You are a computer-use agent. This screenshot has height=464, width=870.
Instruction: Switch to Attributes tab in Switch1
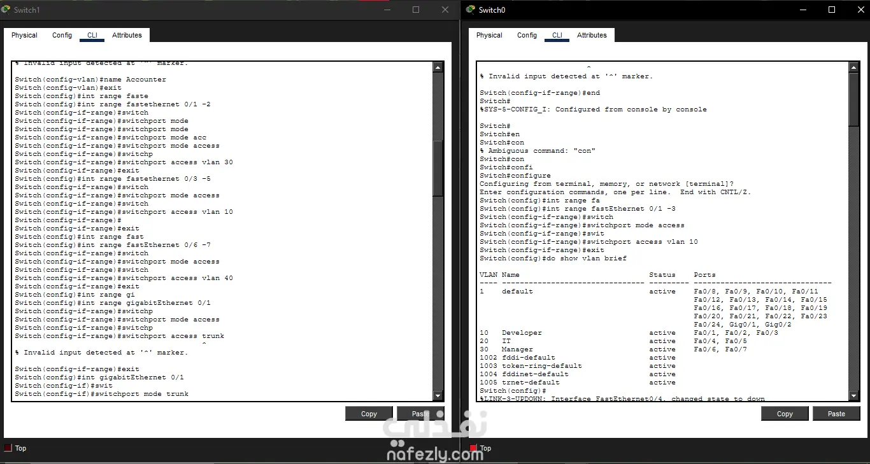[127, 35]
